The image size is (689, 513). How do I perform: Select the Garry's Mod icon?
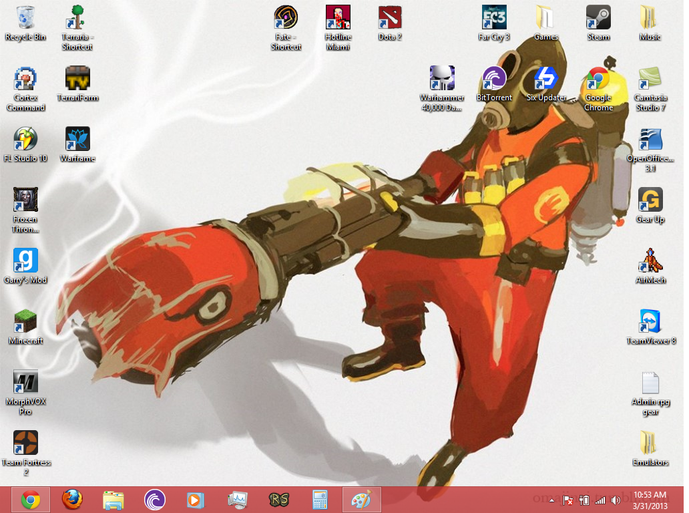pyautogui.click(x=25, y=266)
